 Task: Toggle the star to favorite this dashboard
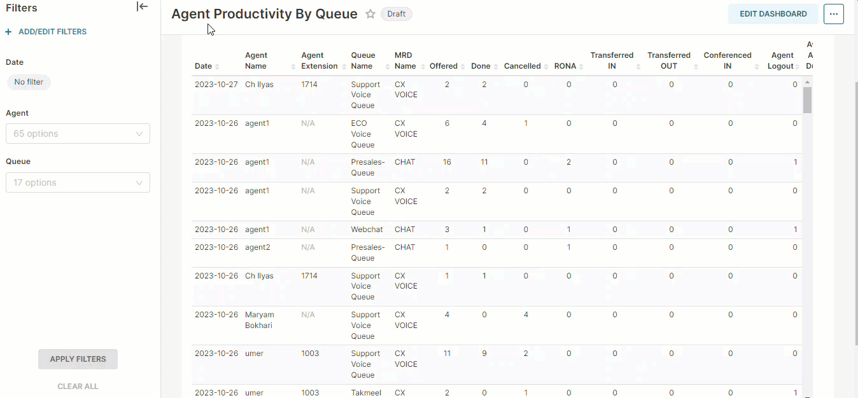371,13
